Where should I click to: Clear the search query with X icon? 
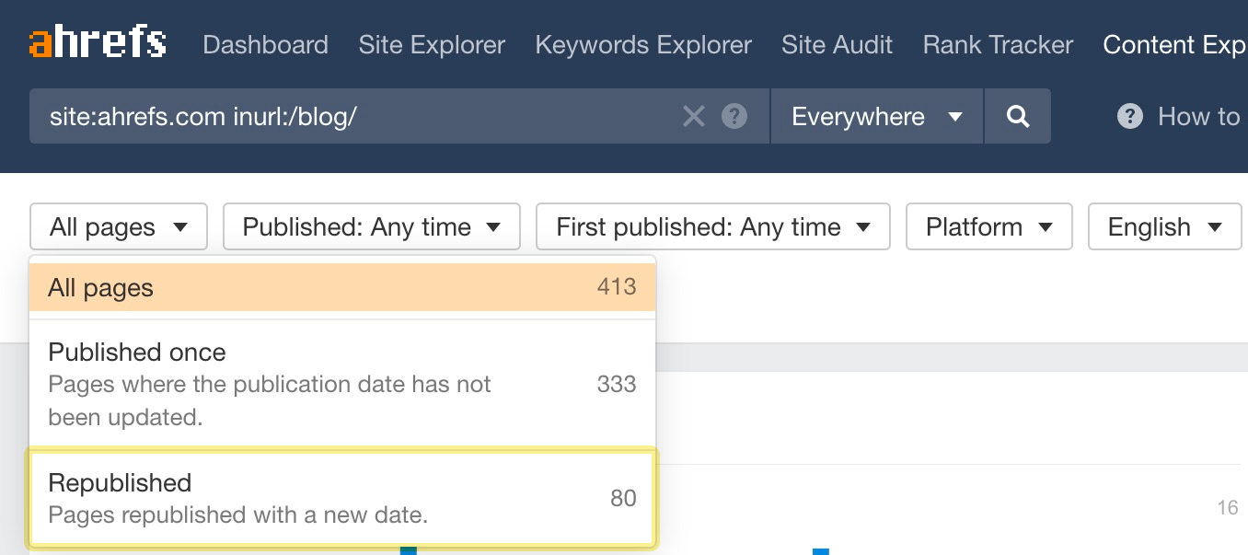pyautogui.click(x=693, y=116)
